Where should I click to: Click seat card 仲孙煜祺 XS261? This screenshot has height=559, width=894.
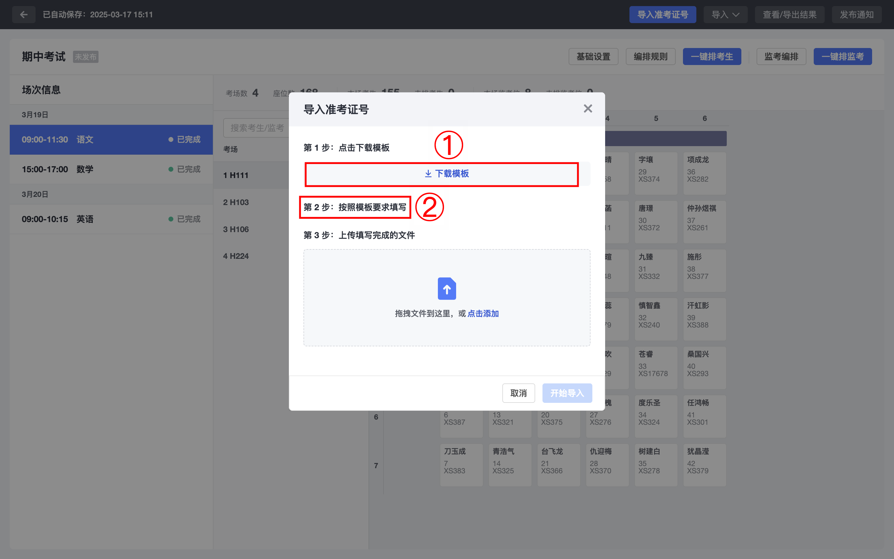tap(705, 222)
